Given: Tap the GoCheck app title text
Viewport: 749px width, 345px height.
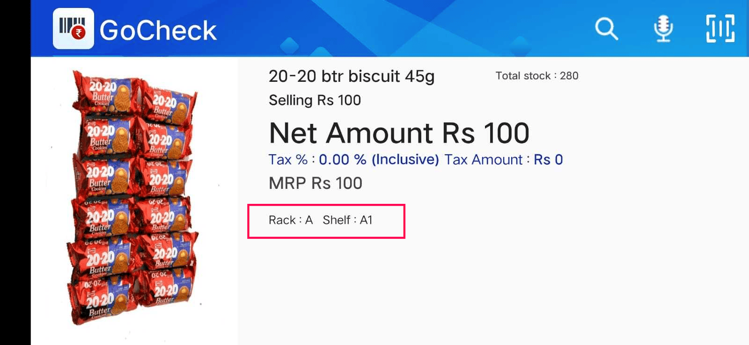Looking at the screenshot, I should pos(158,30).
